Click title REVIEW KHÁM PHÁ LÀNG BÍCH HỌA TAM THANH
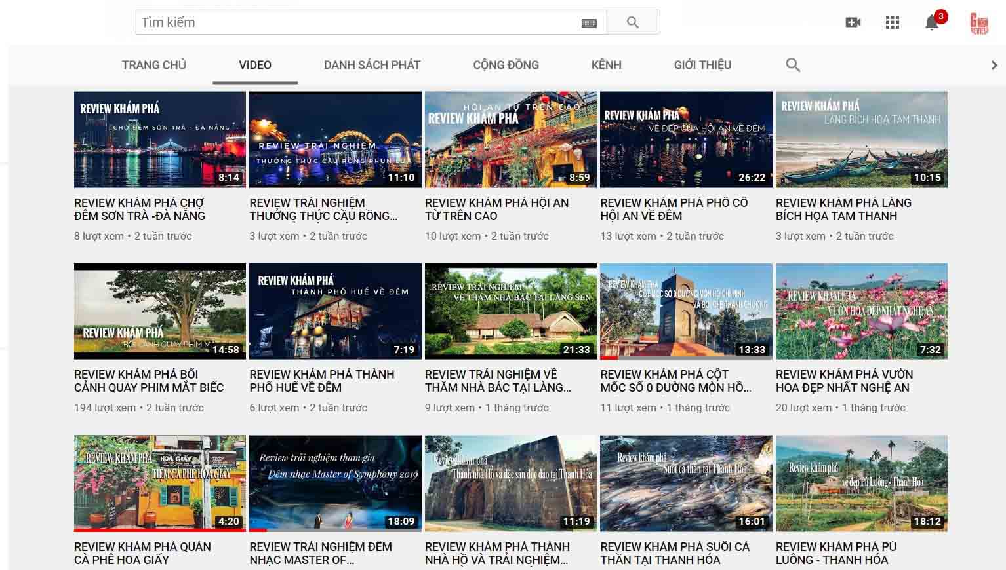Viewport: 1006px width, 570px height. tap(843, 210)
